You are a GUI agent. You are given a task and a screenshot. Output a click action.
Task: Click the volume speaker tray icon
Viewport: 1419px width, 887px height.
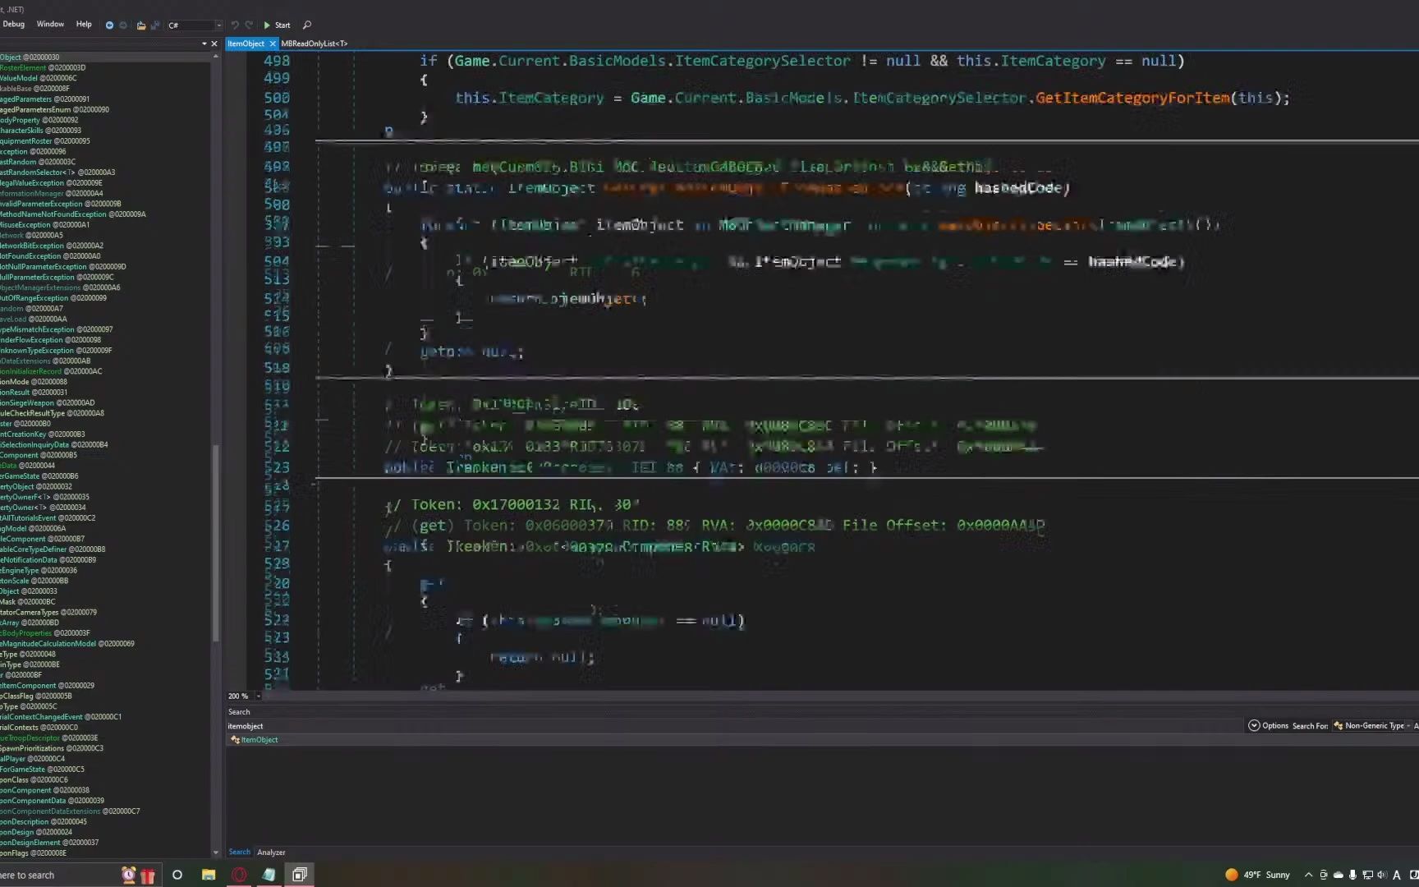[x=1381, y=875]
